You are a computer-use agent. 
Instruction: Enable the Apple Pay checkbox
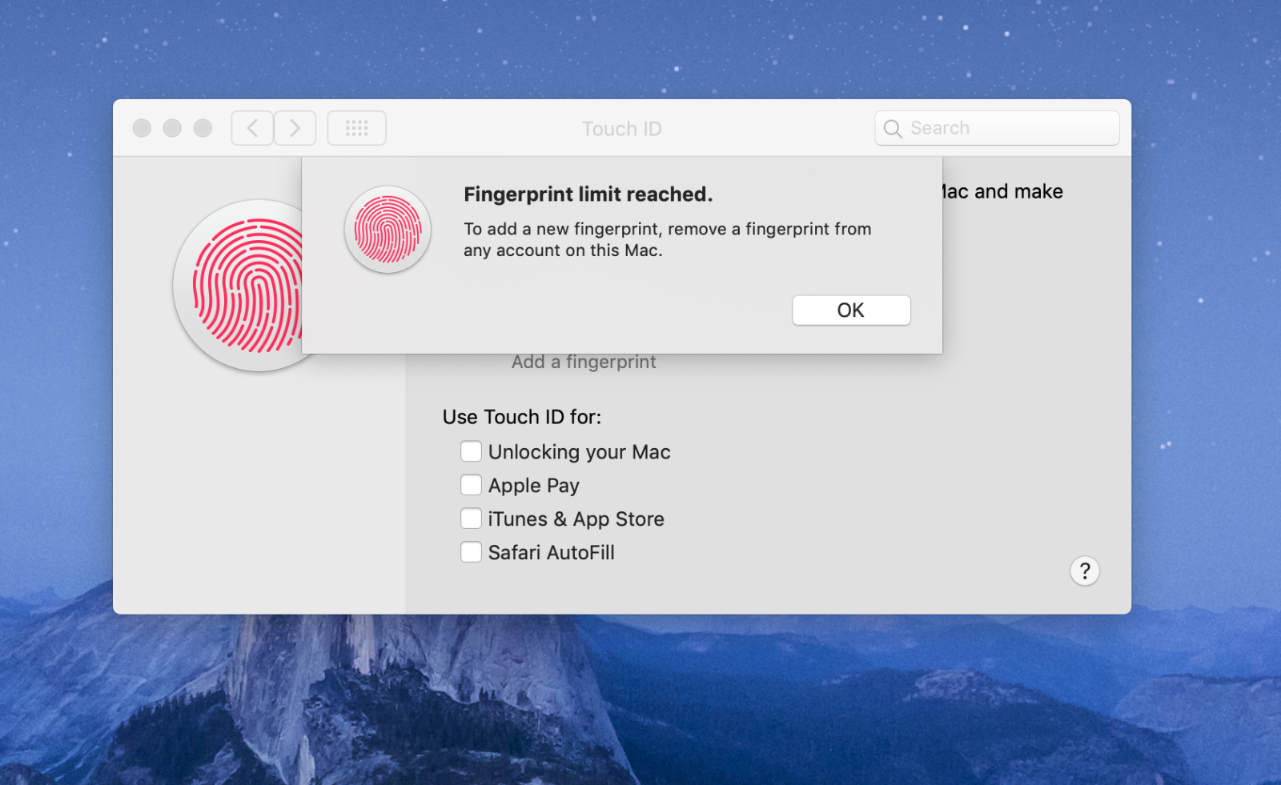point(471,485)
